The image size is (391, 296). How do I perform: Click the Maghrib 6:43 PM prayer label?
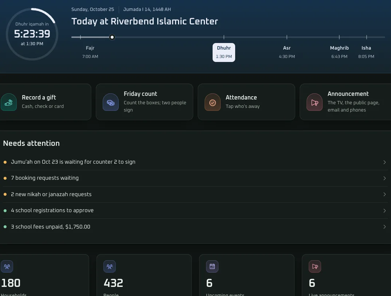[x=339, y=52]
